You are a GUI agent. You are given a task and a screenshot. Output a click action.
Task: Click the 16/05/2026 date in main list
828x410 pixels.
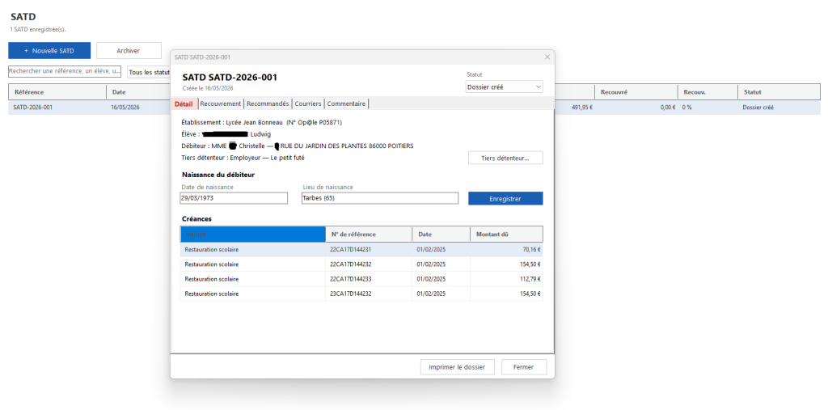point(125,108)
